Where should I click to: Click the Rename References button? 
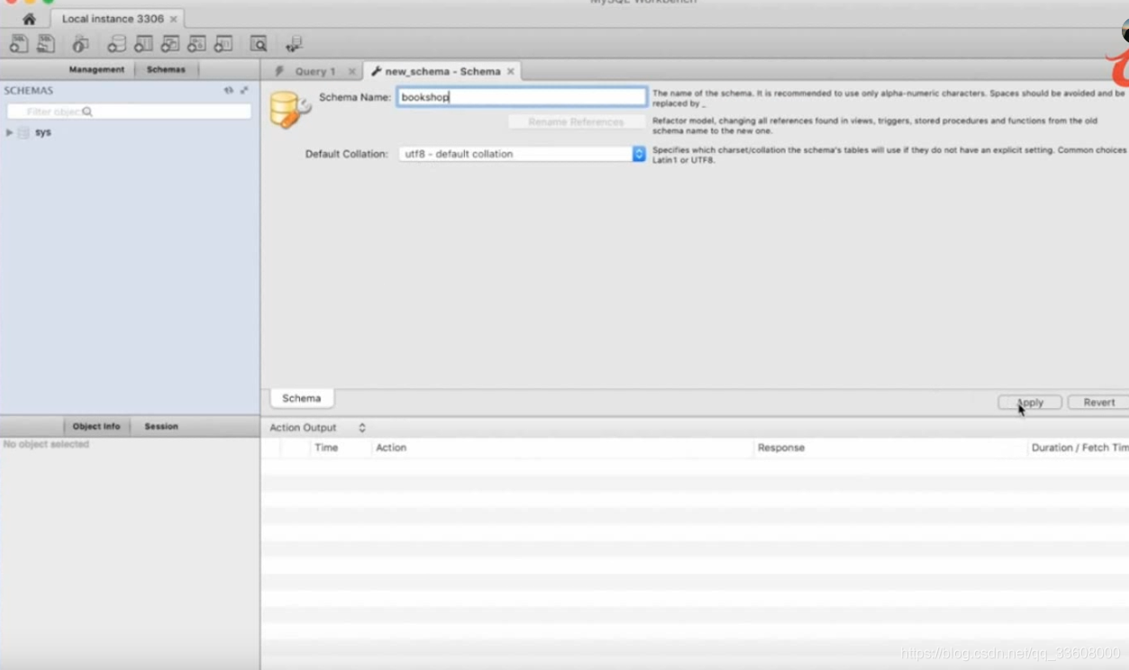pyautogui.click(x=577, y=122)
